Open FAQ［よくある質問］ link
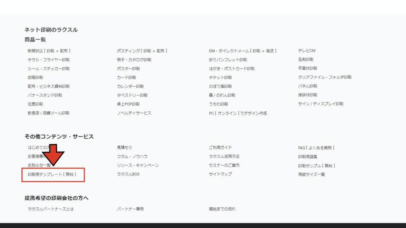The width and height of the screenshot is (406, 228). [x=316, y=148]
